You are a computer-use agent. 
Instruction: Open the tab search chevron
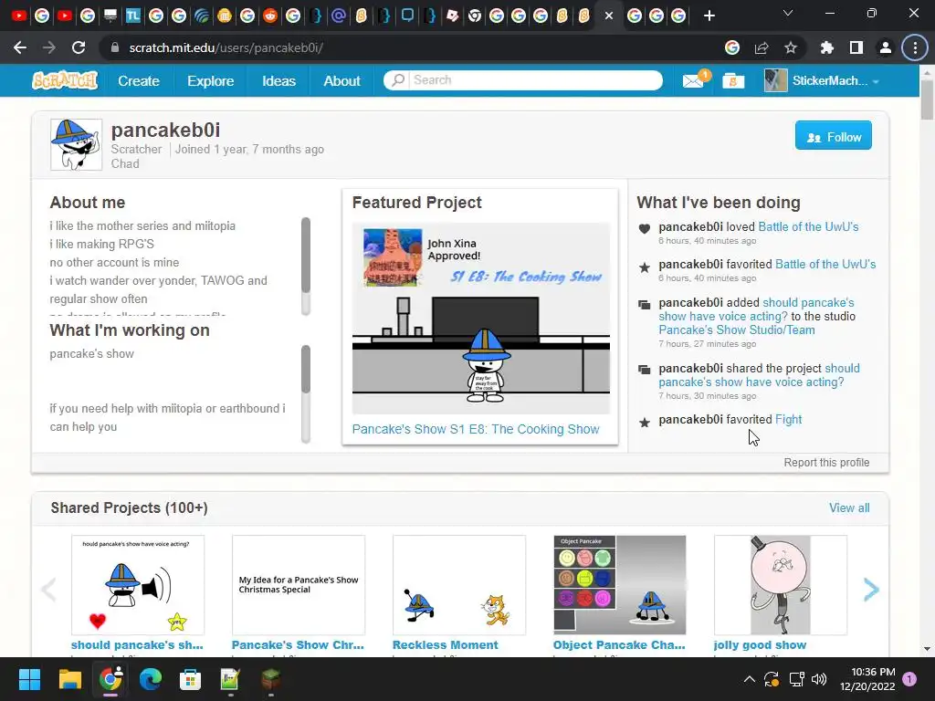(788, 13)
